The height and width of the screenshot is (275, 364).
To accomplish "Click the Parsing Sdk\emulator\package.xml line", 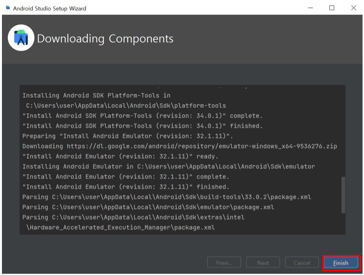I will tap(148, 207).
